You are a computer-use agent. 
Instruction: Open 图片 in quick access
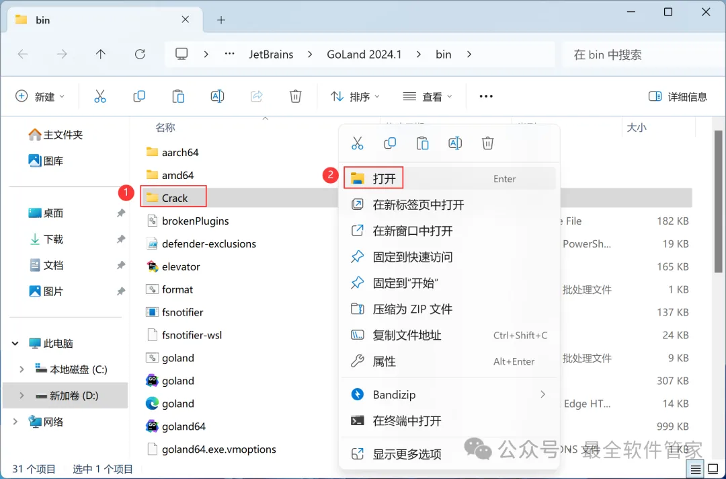pyautogui.click(x=46, y=291)
